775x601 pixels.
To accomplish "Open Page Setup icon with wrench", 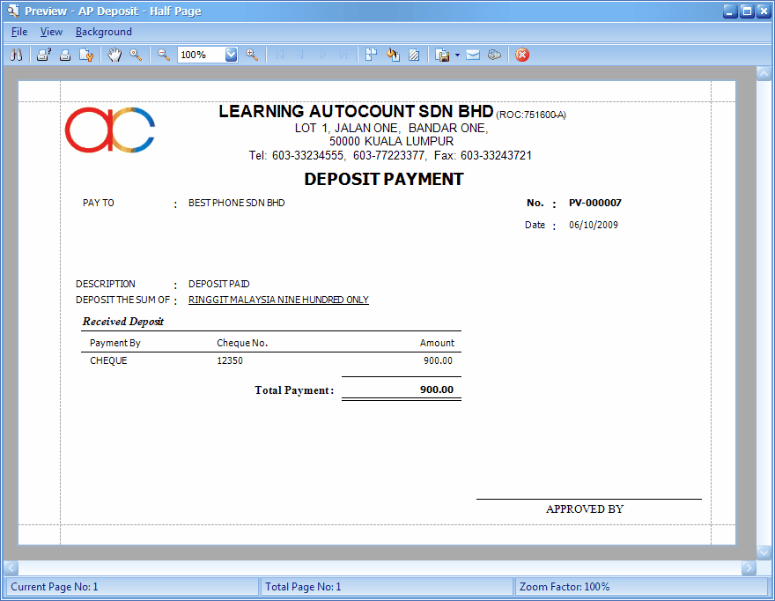I will click(86, 55).
